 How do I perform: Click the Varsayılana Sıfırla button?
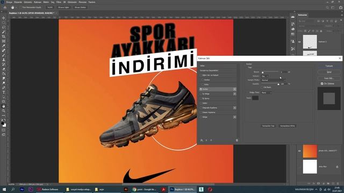(x=288, y=126)
